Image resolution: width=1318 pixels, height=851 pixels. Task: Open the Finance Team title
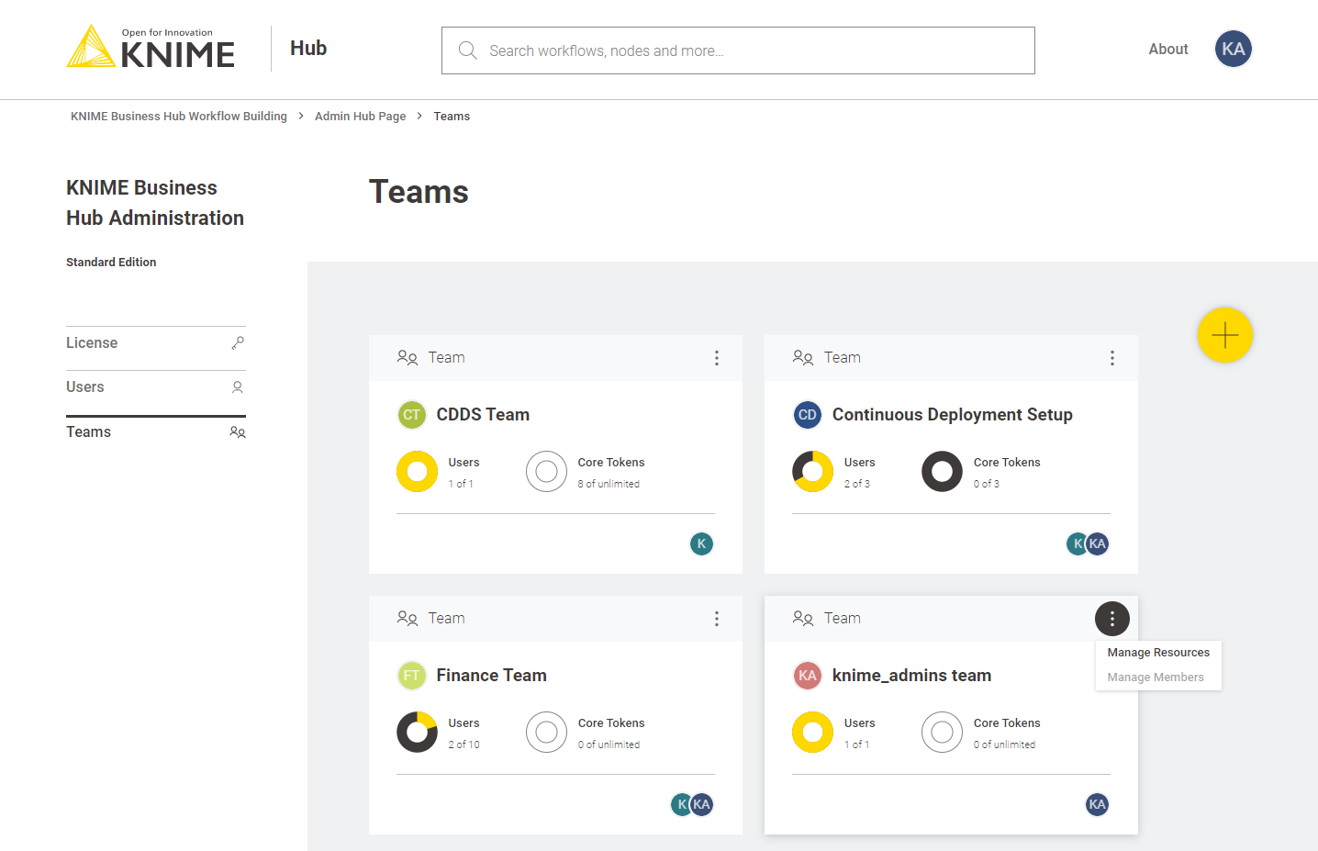pyautogui.click(x=491, y=676)
